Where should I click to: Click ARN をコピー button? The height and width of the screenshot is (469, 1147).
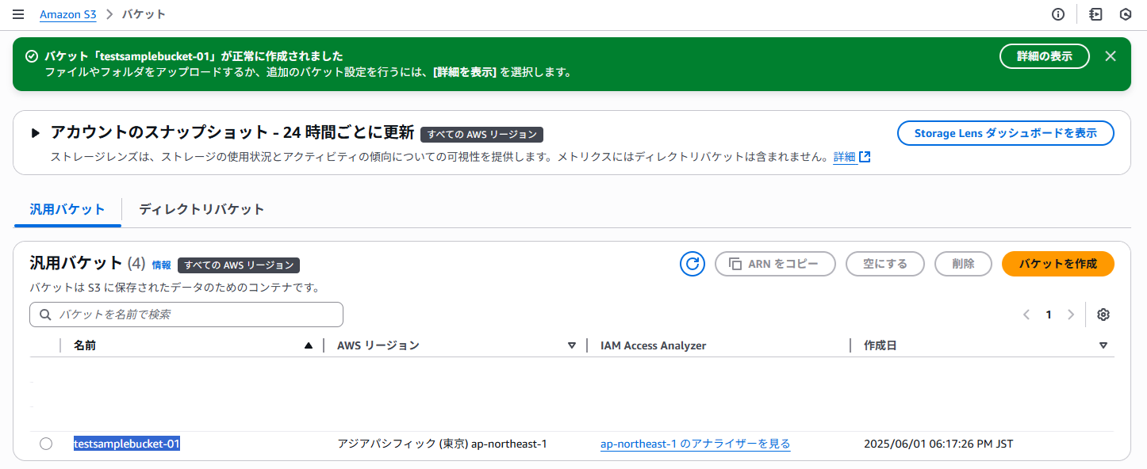[x=775, y=264]
